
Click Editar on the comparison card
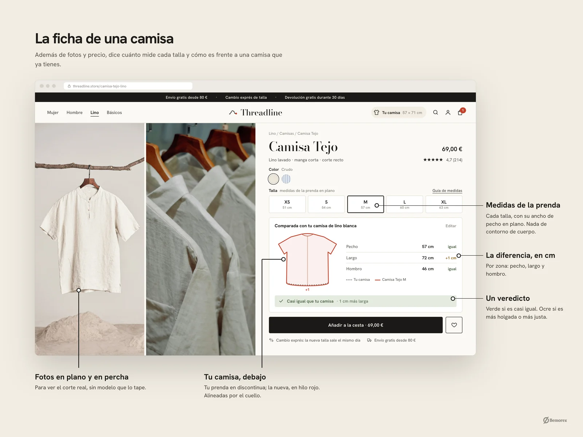(451, 226)
